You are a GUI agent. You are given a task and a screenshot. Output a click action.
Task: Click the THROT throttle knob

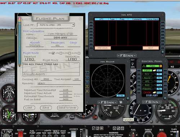point(148,134)
